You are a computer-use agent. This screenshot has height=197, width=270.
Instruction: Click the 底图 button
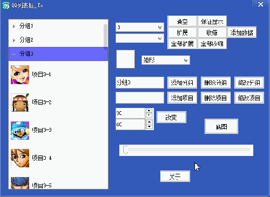[x=221, y=126]
